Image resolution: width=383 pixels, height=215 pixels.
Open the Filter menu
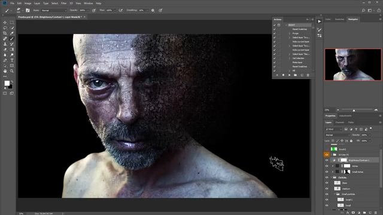[x=64, y=4]
